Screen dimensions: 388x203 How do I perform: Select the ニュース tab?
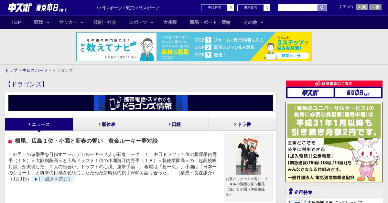tap(39, 124)
